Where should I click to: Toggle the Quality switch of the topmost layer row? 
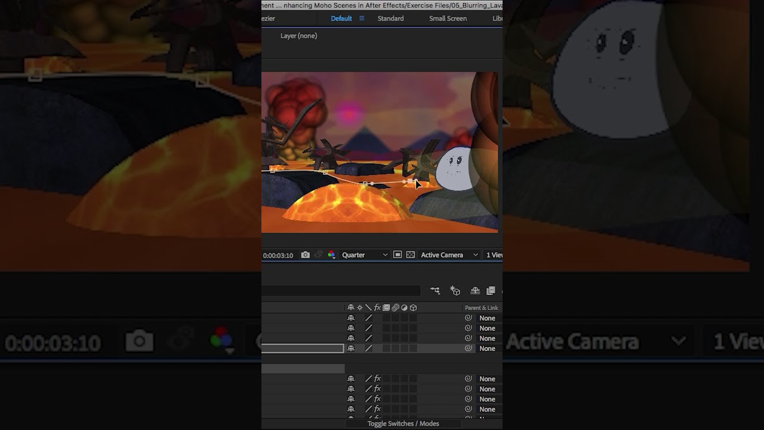(x=368, y=318)
